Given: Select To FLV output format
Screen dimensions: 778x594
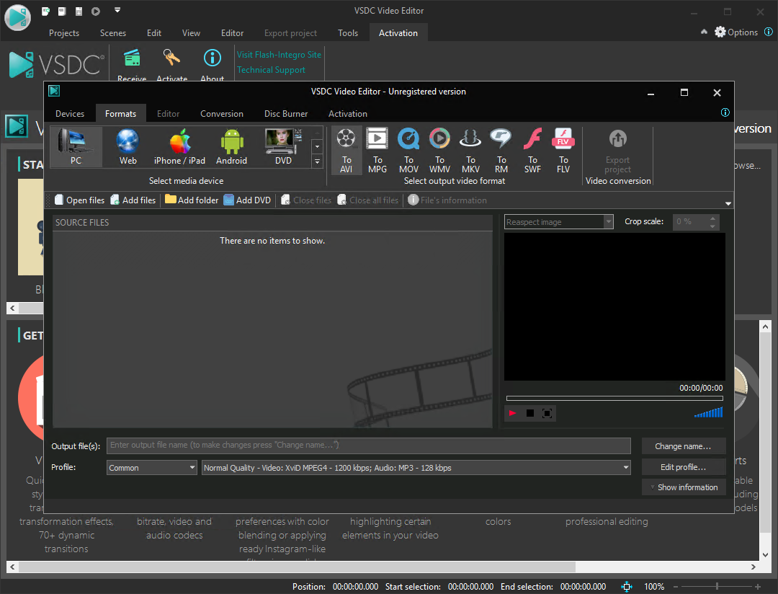Looking at the screenshot, I should coord(563,151).
